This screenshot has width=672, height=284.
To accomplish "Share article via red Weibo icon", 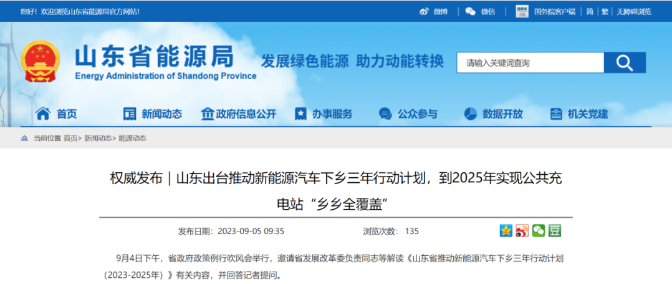I will (x=522, y=231).
